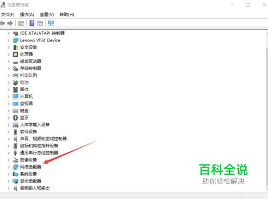
Task: Select the Lenovo Vhid Device label
Action: [40, 40]
